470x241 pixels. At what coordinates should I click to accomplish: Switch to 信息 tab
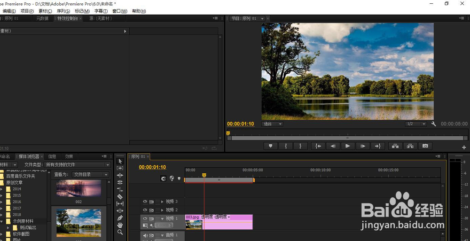52,156
